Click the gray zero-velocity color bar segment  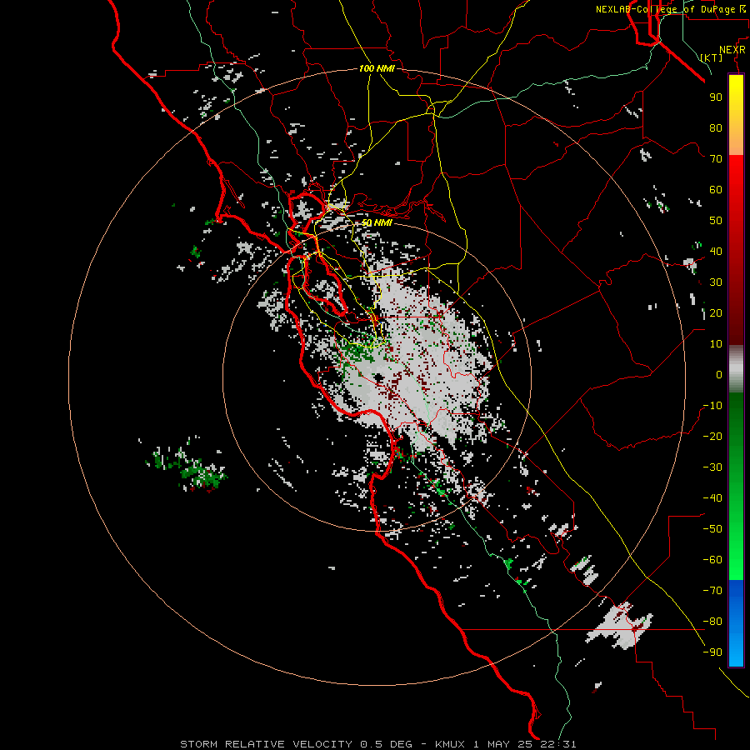736,369
